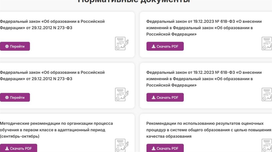Select the second-row 618-ФЗ amendment law title

(x=204, y=79)
